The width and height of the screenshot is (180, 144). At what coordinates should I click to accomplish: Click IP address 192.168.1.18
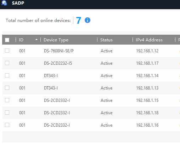pyautogui.click(x=147, y=113)
